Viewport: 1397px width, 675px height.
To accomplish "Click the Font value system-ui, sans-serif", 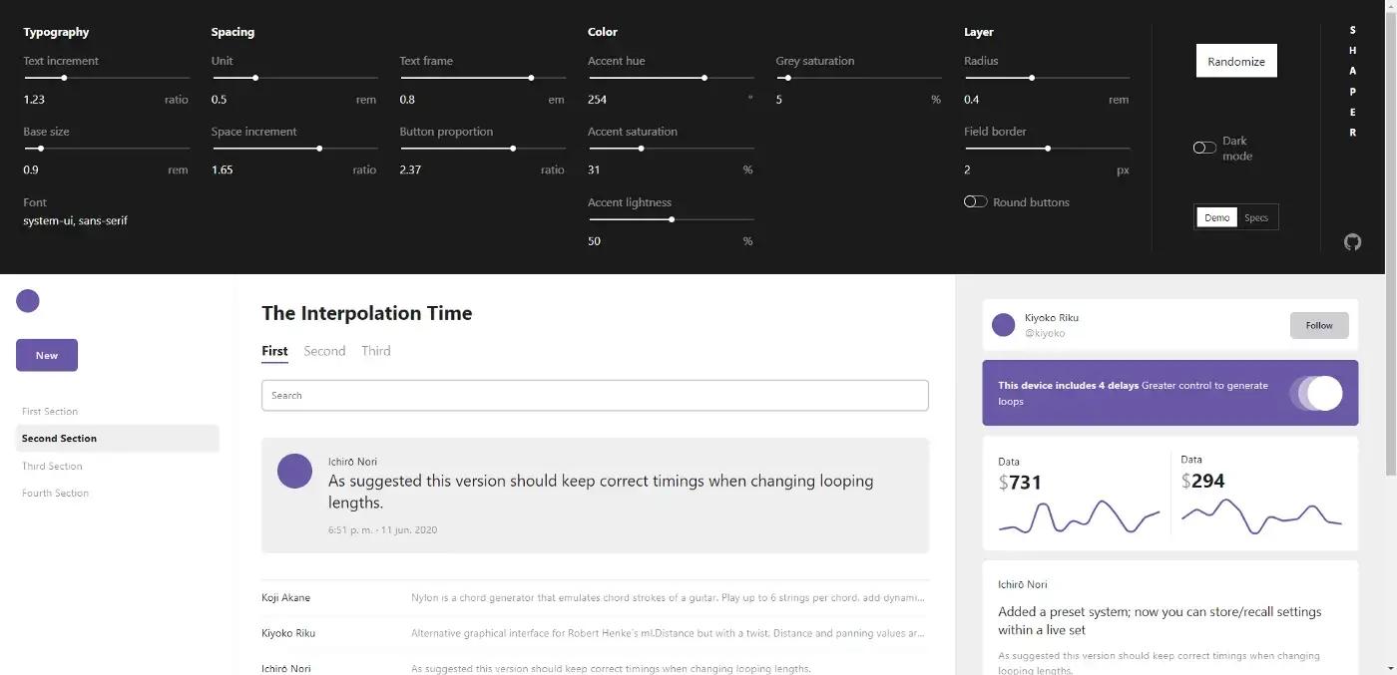I will point(76,220).
